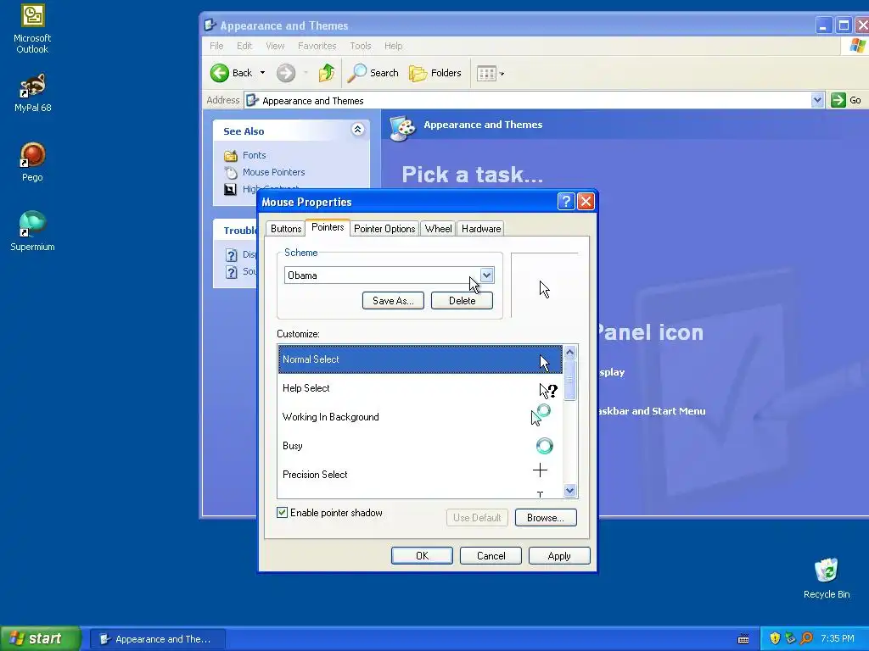The width and height of the screenshot is (869, 651).
Task: Open Views dropdown arrow in toolbar
Action: pyautogui.click(x=502, y=73)
